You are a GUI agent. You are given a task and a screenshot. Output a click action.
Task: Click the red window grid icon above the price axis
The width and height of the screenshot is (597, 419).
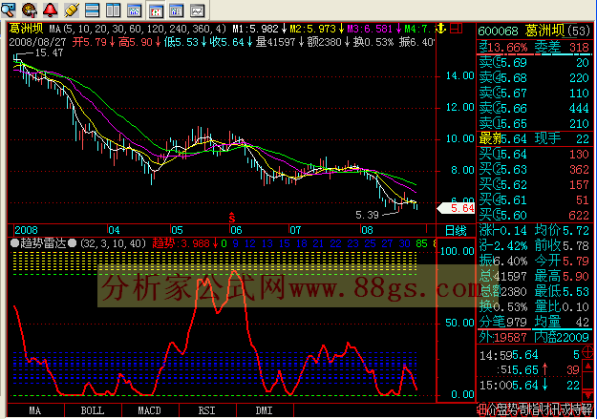(x=457, y=29)
